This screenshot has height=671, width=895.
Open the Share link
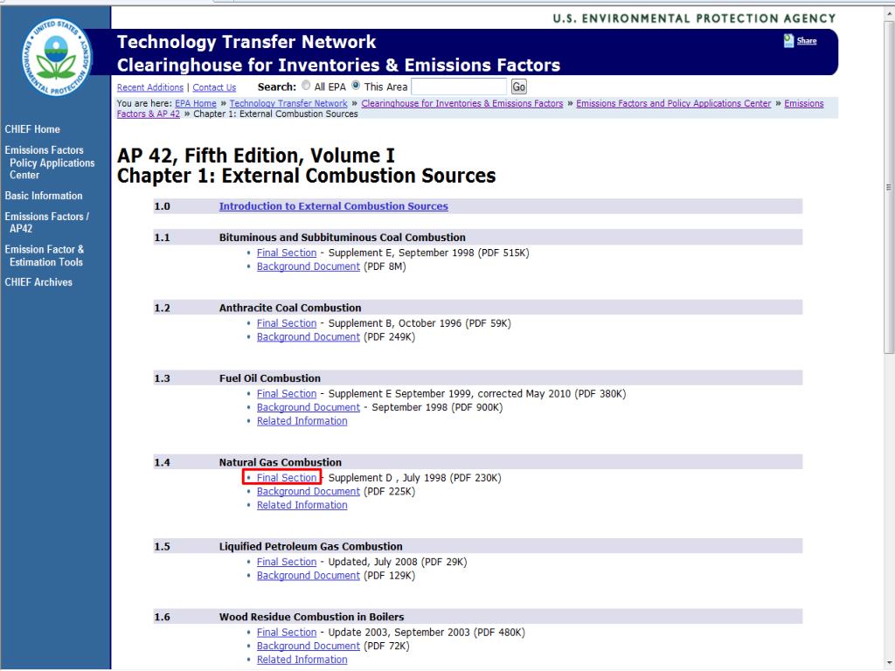point(807,40)
